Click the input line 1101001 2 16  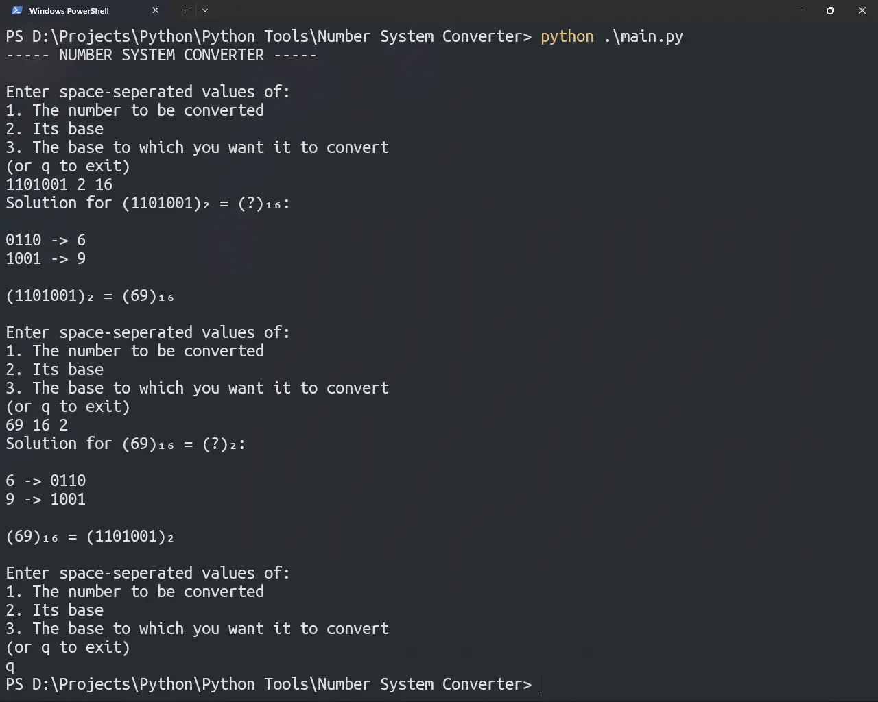tap(59, 184)
